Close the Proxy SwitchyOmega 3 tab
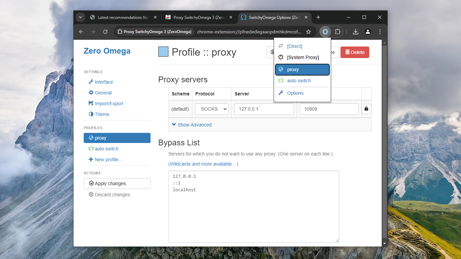Screen dimensions: 461x259 231,17
